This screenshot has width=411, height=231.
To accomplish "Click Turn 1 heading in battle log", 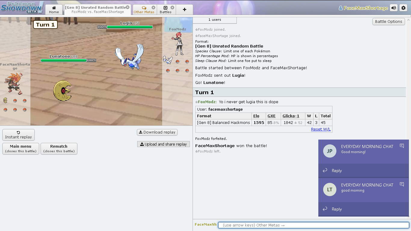I will tap(204, 92).
